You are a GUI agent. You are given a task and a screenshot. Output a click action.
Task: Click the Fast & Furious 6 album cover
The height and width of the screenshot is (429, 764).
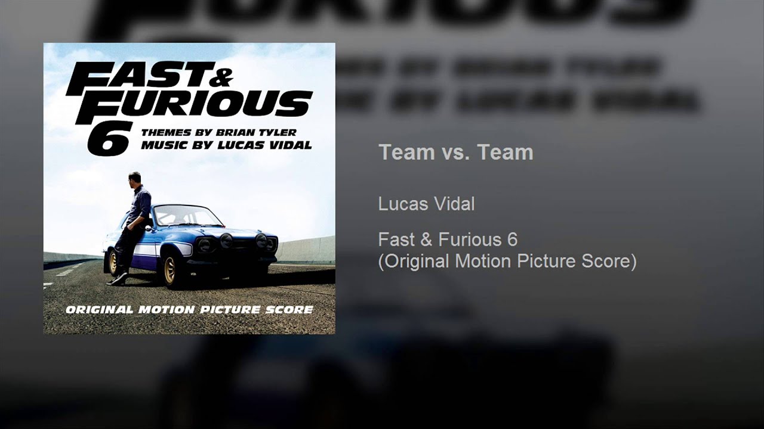189,188
